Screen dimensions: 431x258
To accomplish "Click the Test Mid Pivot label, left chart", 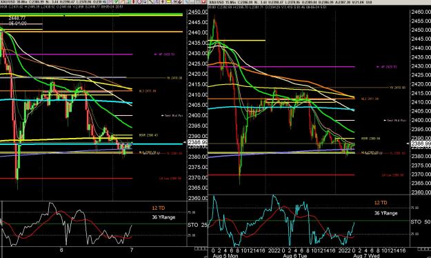I will tap(172, 115).
